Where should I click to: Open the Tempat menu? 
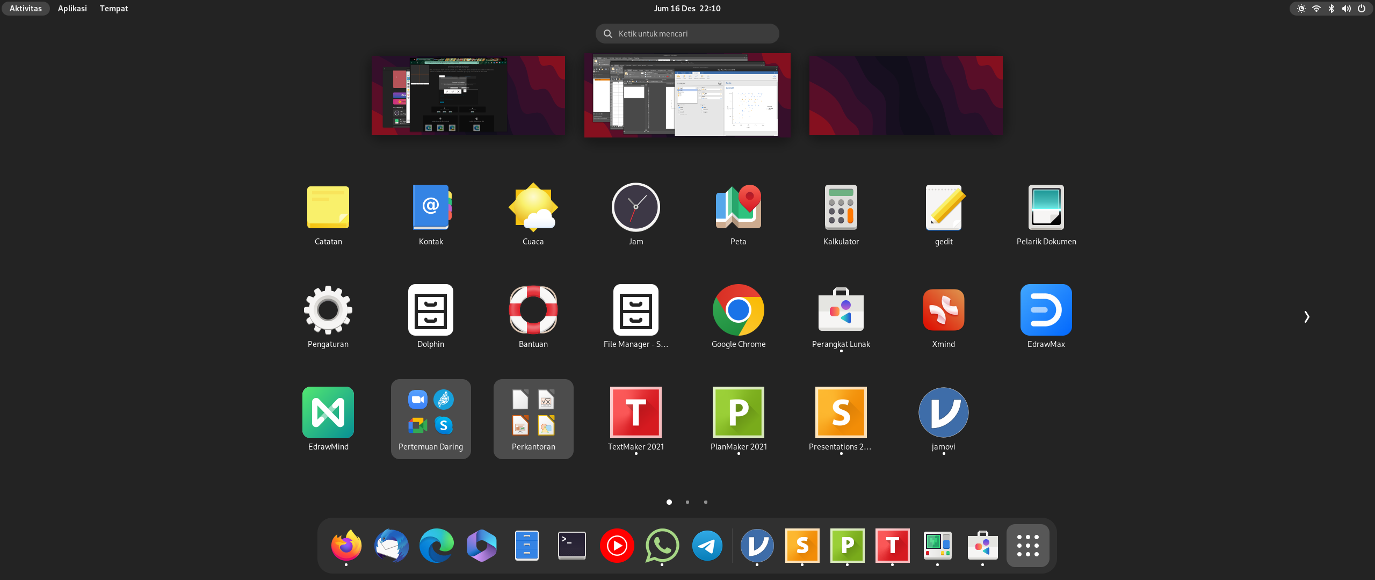point(113,9)
